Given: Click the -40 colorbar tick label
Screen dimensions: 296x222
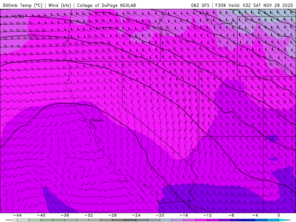Looking at the screenshot, I should point(41,215).
